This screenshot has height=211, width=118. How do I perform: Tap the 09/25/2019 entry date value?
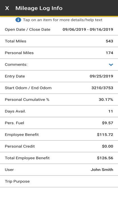[102, 76]
